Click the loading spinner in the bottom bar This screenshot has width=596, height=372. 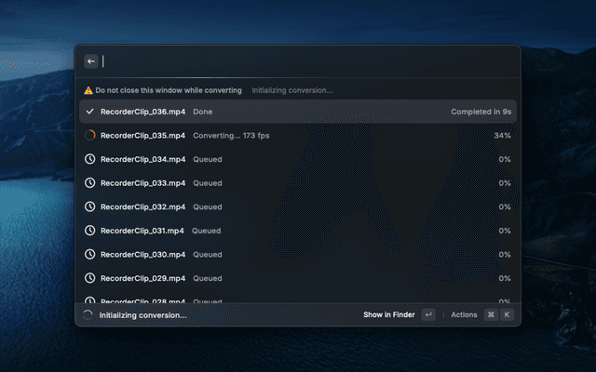tap(88, 315)
